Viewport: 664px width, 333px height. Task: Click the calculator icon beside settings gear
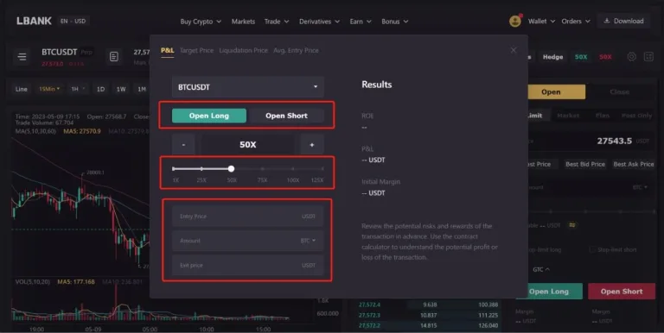pyautogui.click(x=648, y=57)
